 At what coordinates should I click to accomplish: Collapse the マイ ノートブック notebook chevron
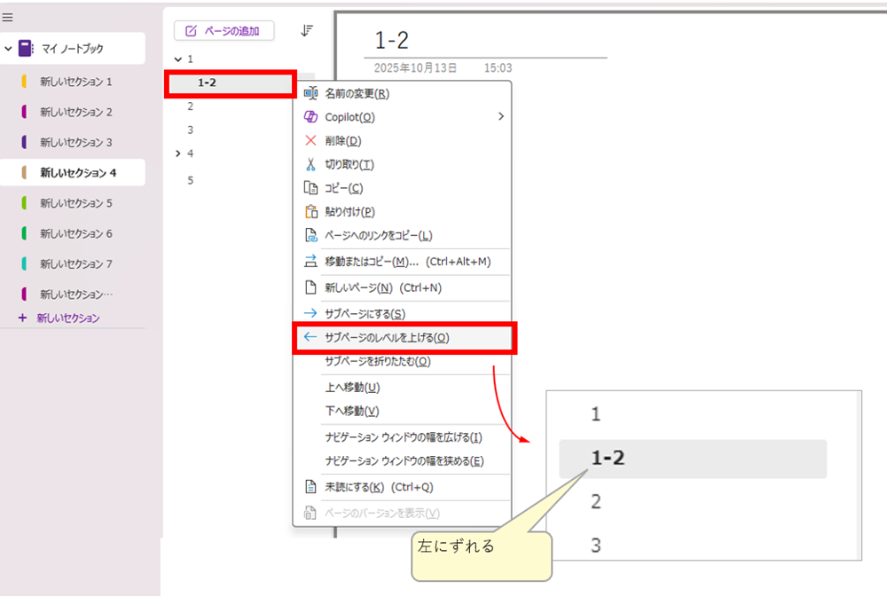(x=9, y=49)
